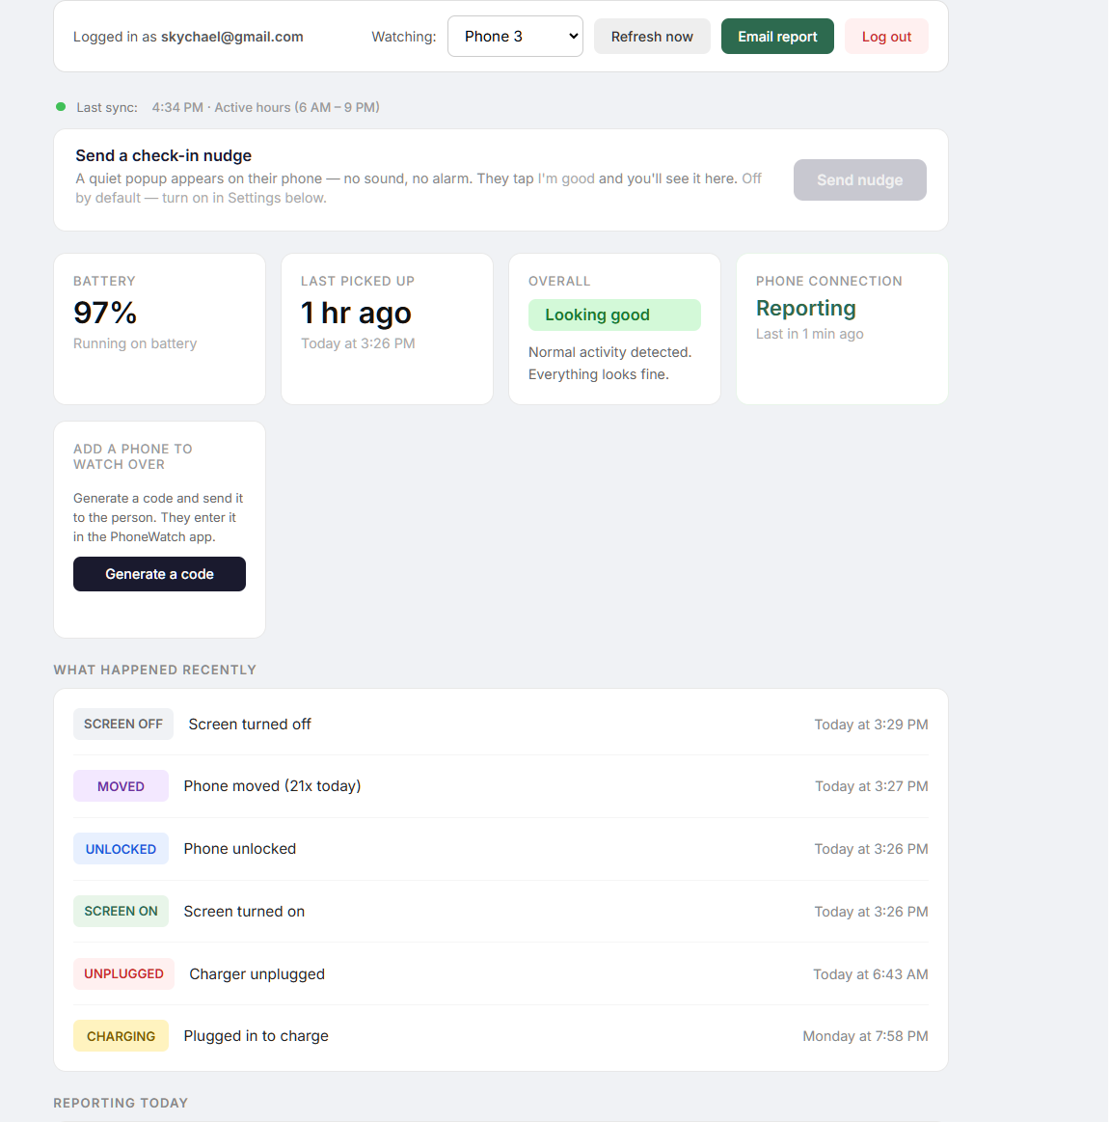Select 'Phone unlocked' event text
This screenshot has width=1109, height=1122.
(x=240, y=849)
